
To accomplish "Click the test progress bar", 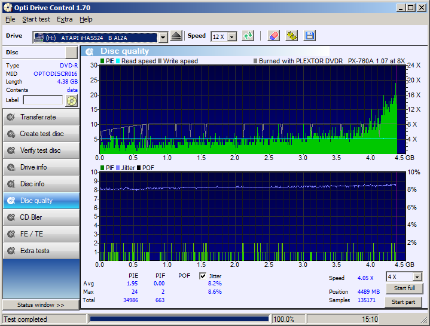I will point(179,319).
